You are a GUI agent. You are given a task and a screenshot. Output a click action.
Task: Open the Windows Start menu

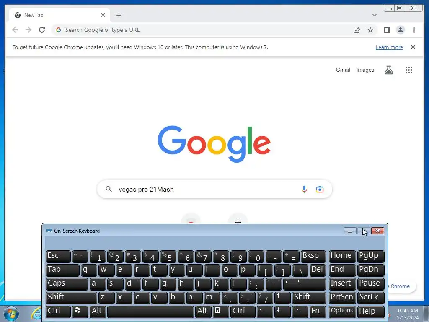(x=11, y=314)
